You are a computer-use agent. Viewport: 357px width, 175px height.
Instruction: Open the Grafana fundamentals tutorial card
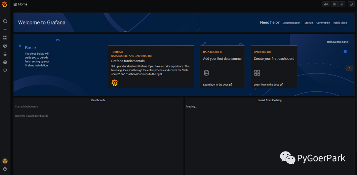tap(151, 67)
